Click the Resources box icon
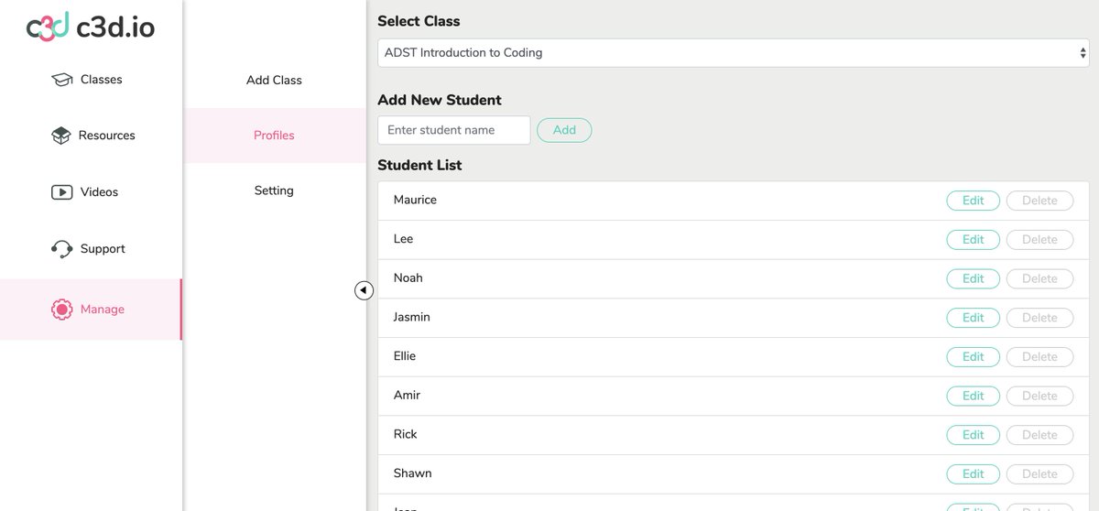 click(x=61, y=136)
